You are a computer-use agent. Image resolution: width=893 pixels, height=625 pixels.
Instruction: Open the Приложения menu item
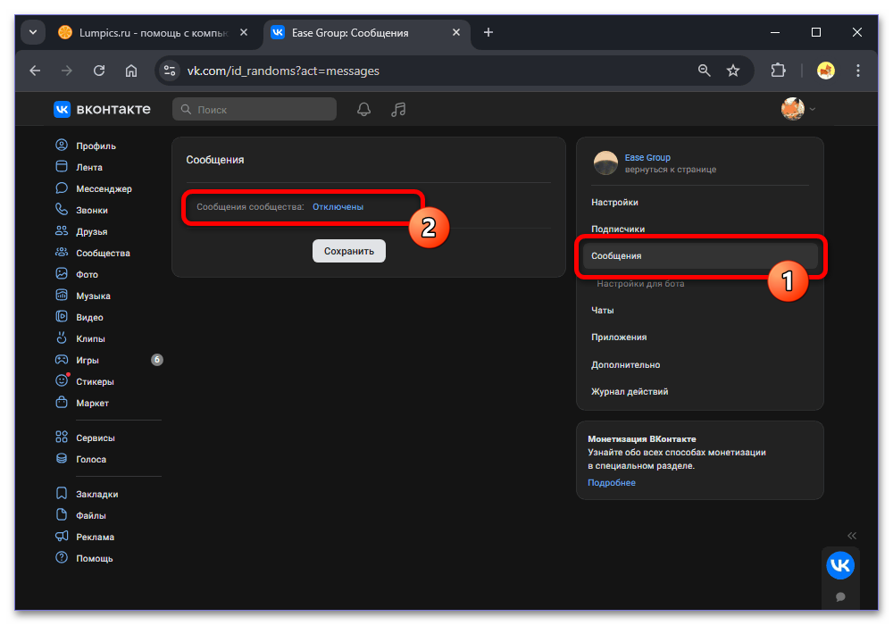click(700, 337)
